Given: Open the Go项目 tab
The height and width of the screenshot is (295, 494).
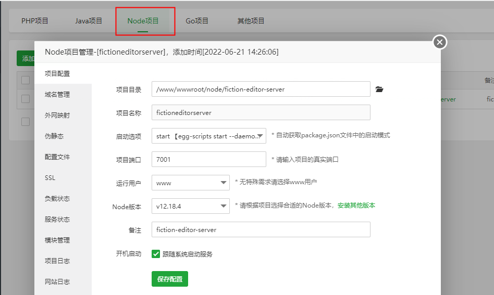Looking at the screenshot, I should [x=197, y=21].
